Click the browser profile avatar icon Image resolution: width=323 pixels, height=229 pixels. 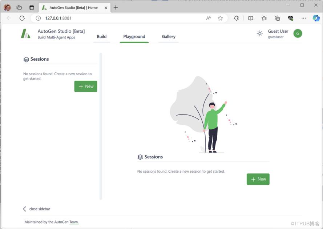7,8
